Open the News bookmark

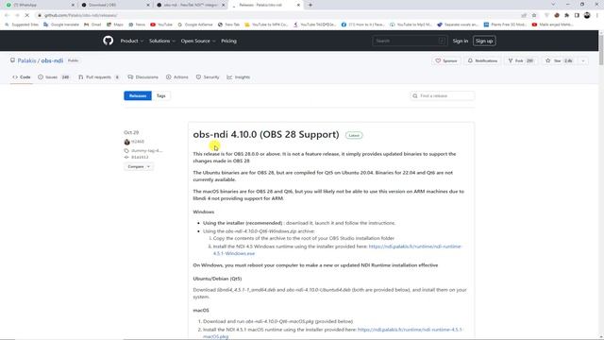(x=137, y=25)
